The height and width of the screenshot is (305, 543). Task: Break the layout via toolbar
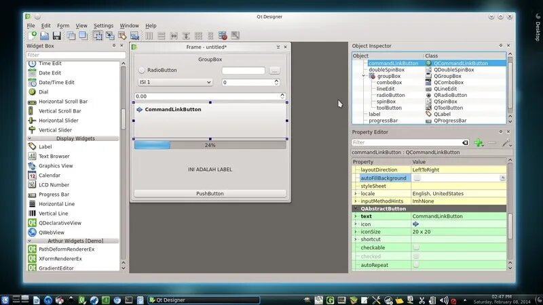click(x=223, y=35)
